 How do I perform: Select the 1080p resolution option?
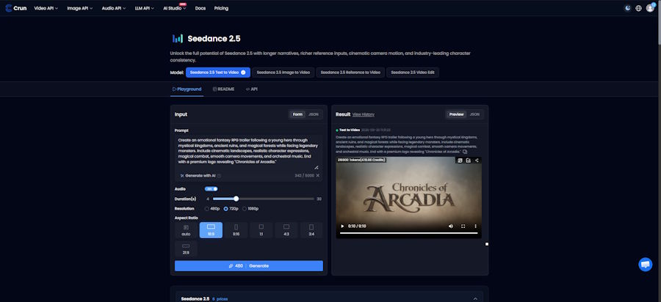pyautogui.click(x=250, y=209)
